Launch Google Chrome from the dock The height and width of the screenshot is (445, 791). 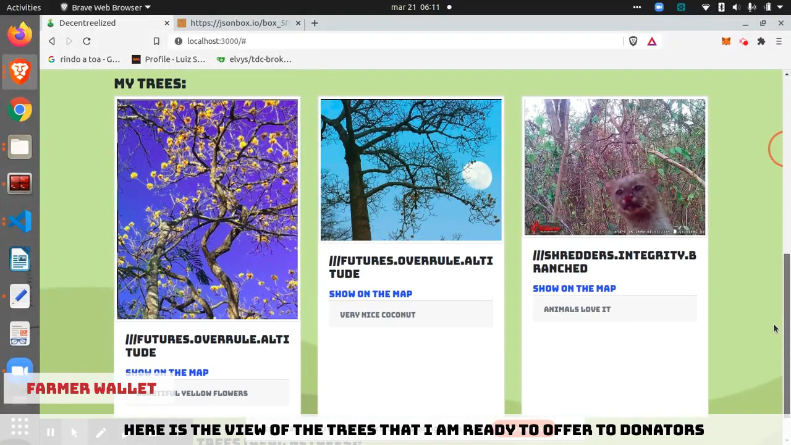[20, 110]
